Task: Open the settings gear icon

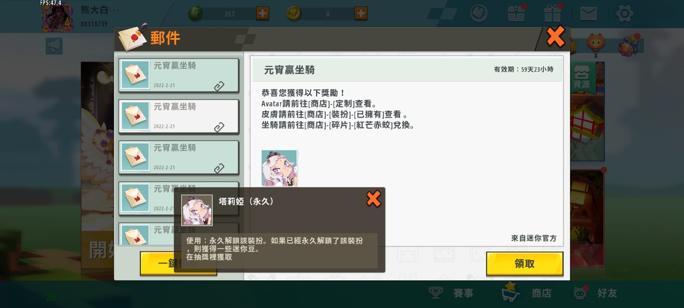Action: tap(625, 14)
